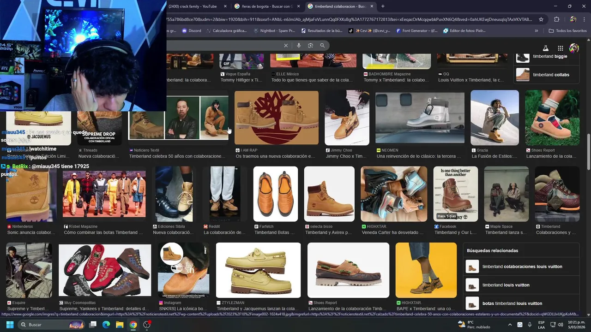Open the NEOMEN silver boot image
This screenshot has height=332, width=591.
(x=420, y=118)
